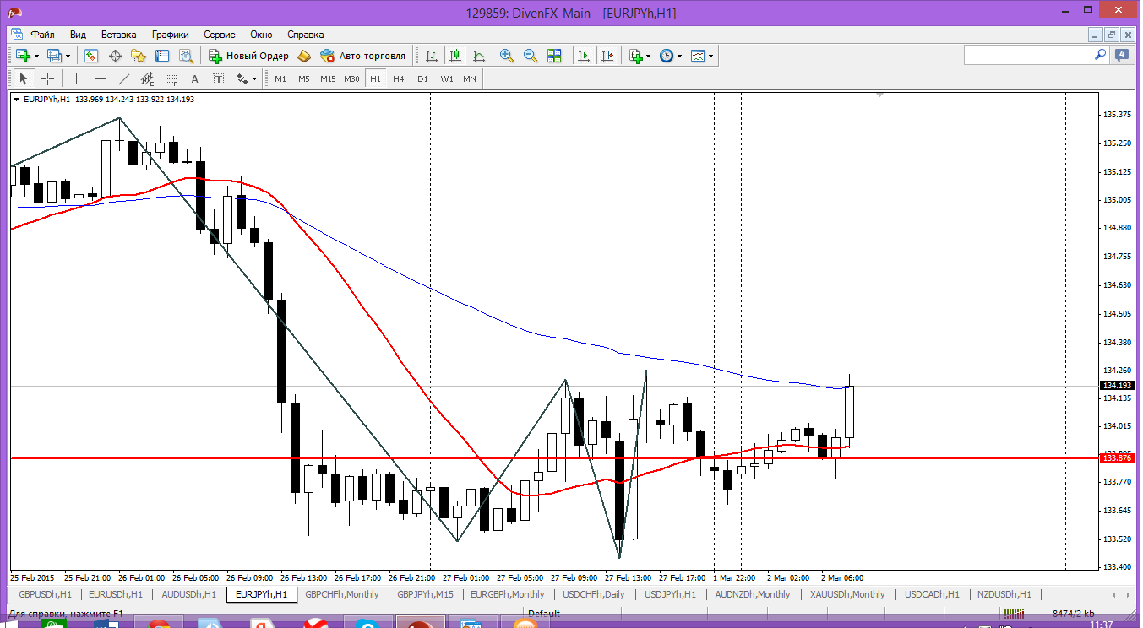Open the Графики menu

pos(170,35)
